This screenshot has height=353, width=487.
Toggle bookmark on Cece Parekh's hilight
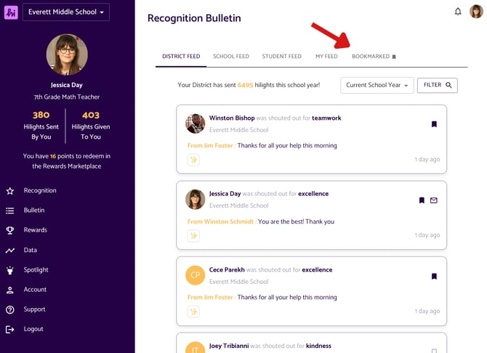click(x=434, y=276)
